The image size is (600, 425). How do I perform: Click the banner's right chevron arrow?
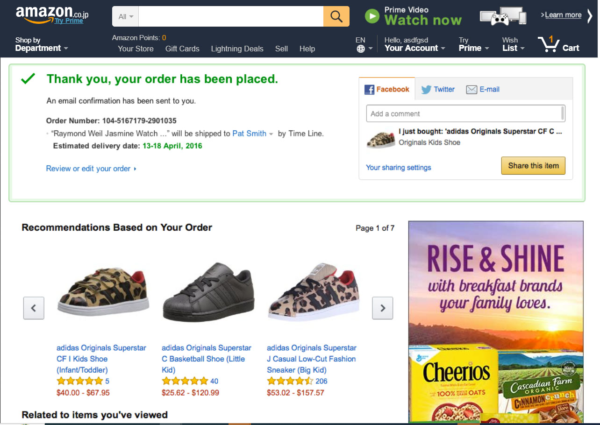tap(590, 16)
